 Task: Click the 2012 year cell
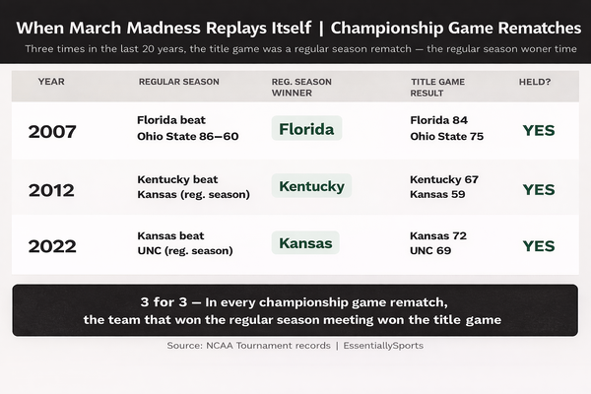[56, 188]
